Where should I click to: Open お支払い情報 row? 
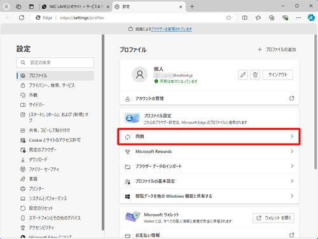pos(209,234)
